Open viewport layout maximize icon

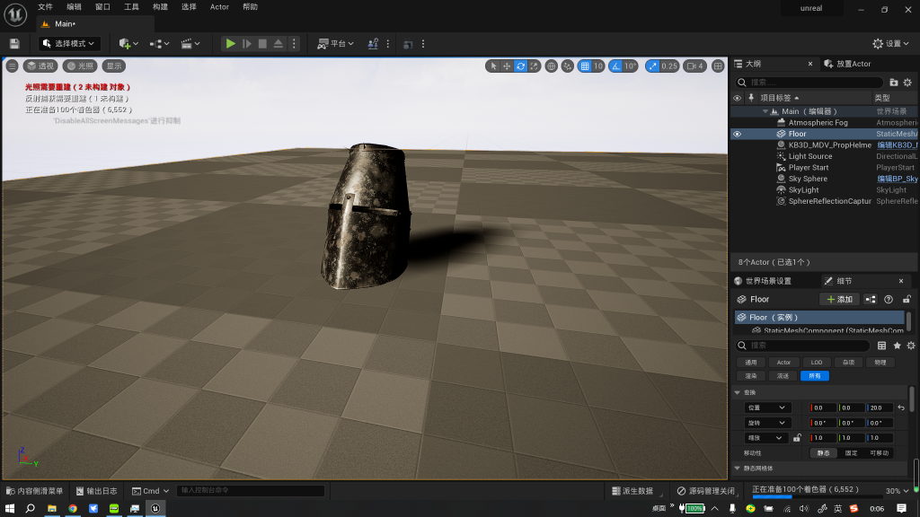tap(718, 66)
